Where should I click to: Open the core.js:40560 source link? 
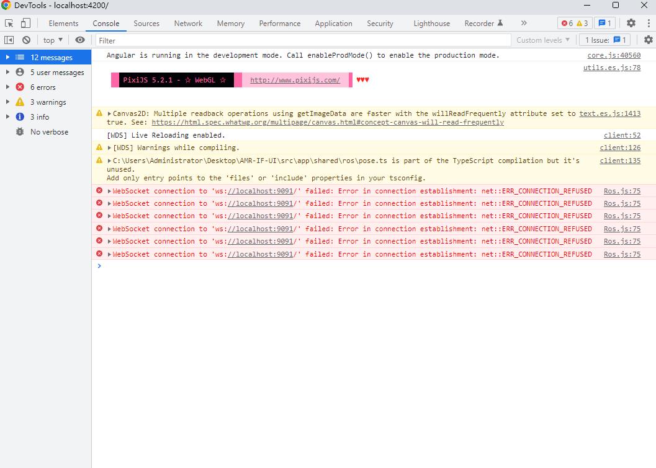[614, 55]
